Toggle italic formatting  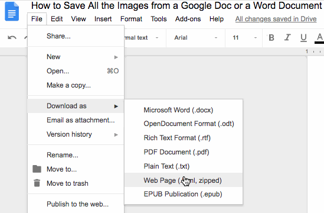pos(287,38)
